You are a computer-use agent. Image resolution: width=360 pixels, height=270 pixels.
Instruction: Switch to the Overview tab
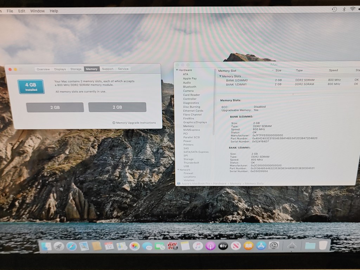[x=43, y=69]
